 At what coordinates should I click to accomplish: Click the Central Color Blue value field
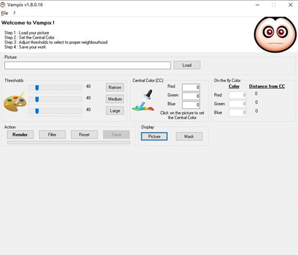point(191,105)
